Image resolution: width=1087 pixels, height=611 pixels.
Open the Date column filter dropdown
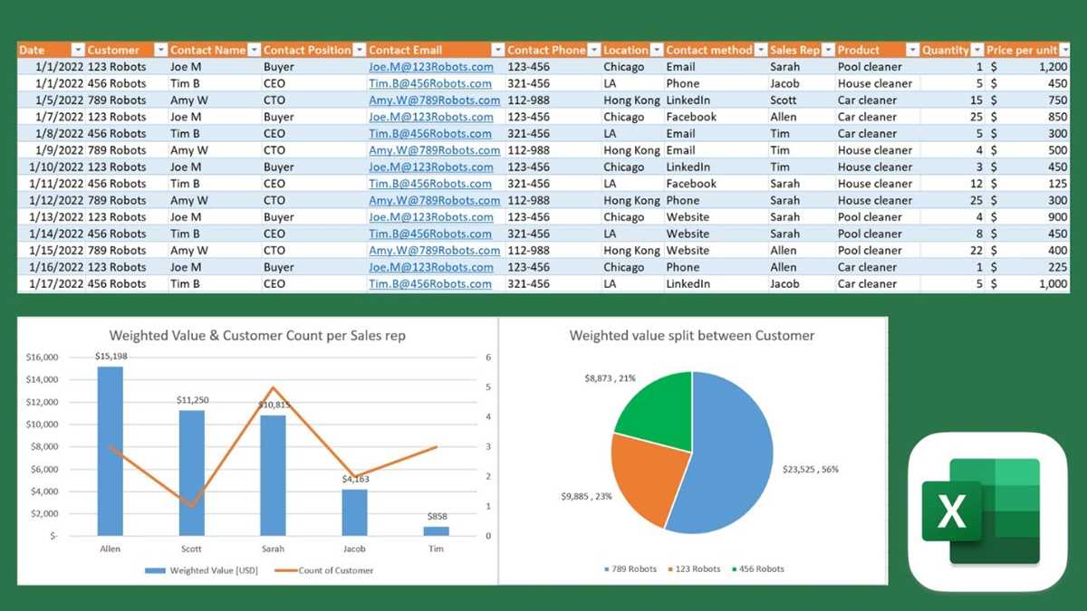(78, 51)
